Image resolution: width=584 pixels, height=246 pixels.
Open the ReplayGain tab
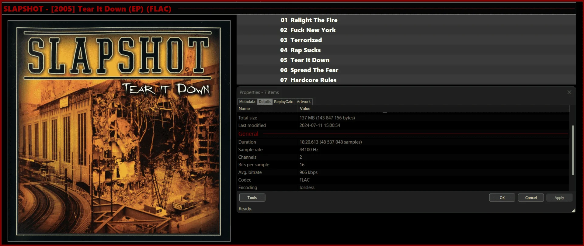283,102
